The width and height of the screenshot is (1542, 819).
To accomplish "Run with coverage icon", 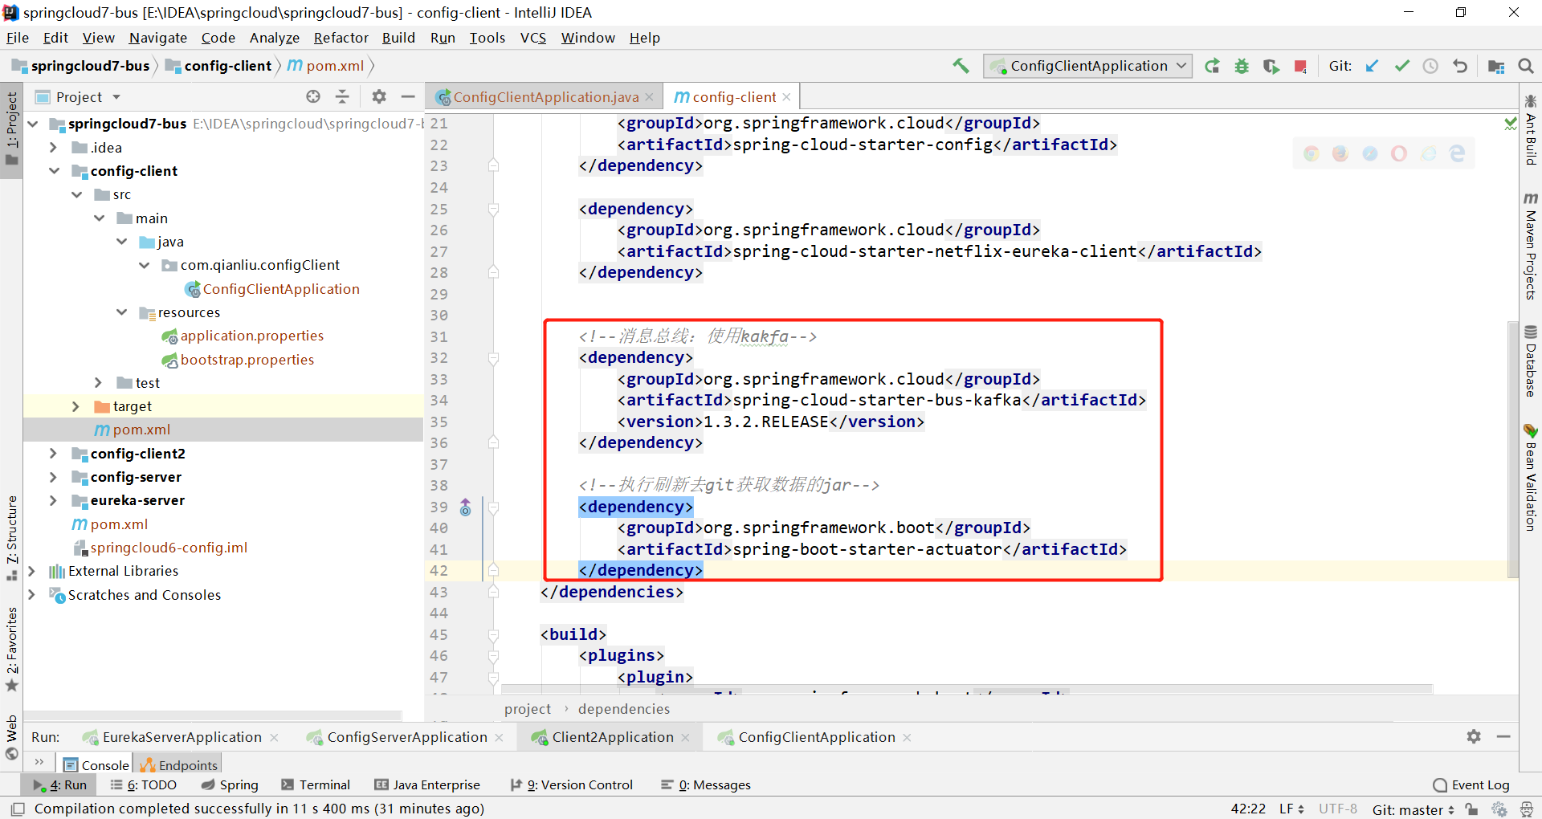I will (x=1271, y=66).
